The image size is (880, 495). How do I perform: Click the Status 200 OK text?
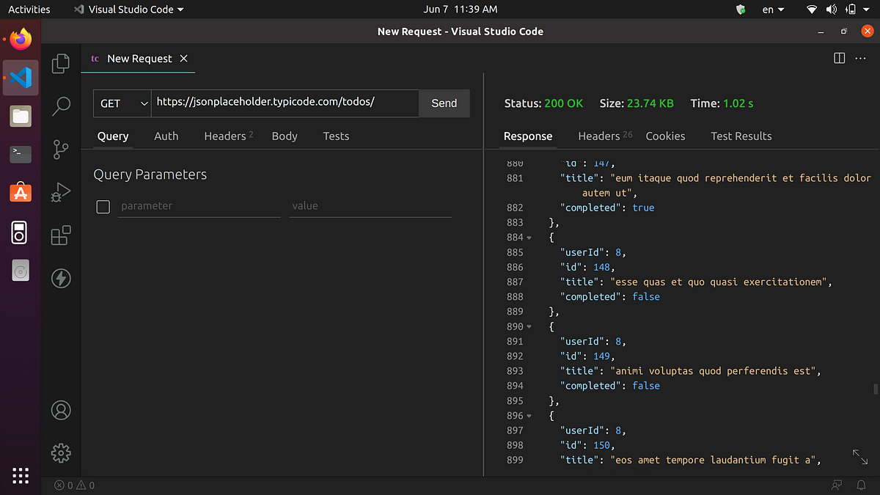544,103
